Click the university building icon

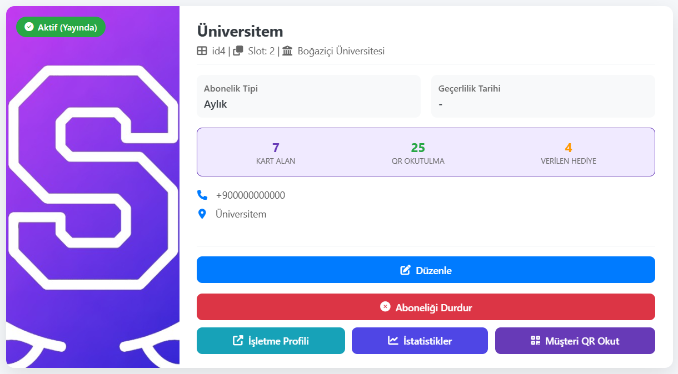pyautogui.click(x=287, y=51)
